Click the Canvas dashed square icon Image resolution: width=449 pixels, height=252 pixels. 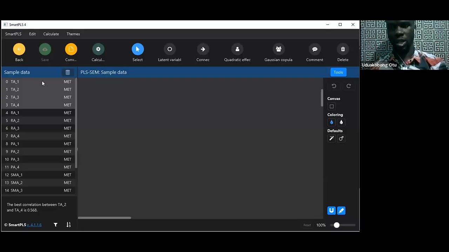point(331,106)
